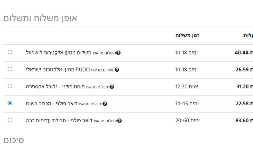253x149 pixels.
Task: Select פוסט פולני גלובל אקספרס radio option
Action: click(x=10, y=86)
